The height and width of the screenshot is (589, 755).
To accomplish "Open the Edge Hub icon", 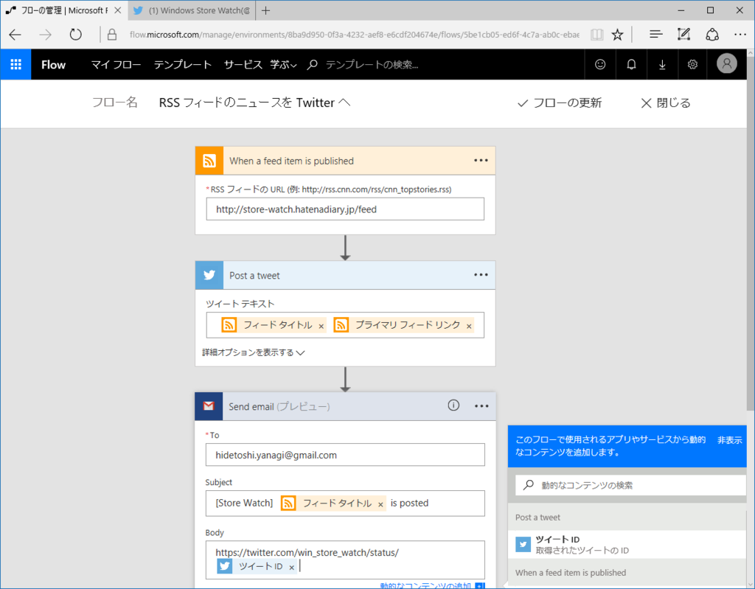I will click(655, 34).
